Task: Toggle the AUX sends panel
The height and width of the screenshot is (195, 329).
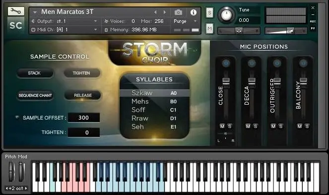Action: [313, 21]
